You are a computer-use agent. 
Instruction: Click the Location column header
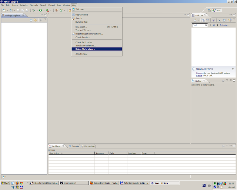point(134,153)
